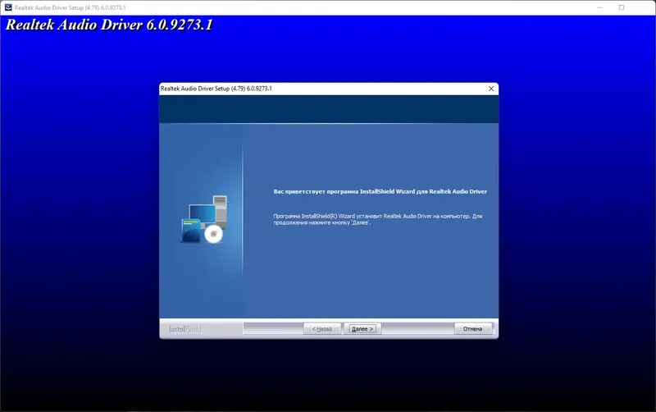Click the Отмена button to cancel setup
This screenshot has height=412, width=656.
[472, 328]
